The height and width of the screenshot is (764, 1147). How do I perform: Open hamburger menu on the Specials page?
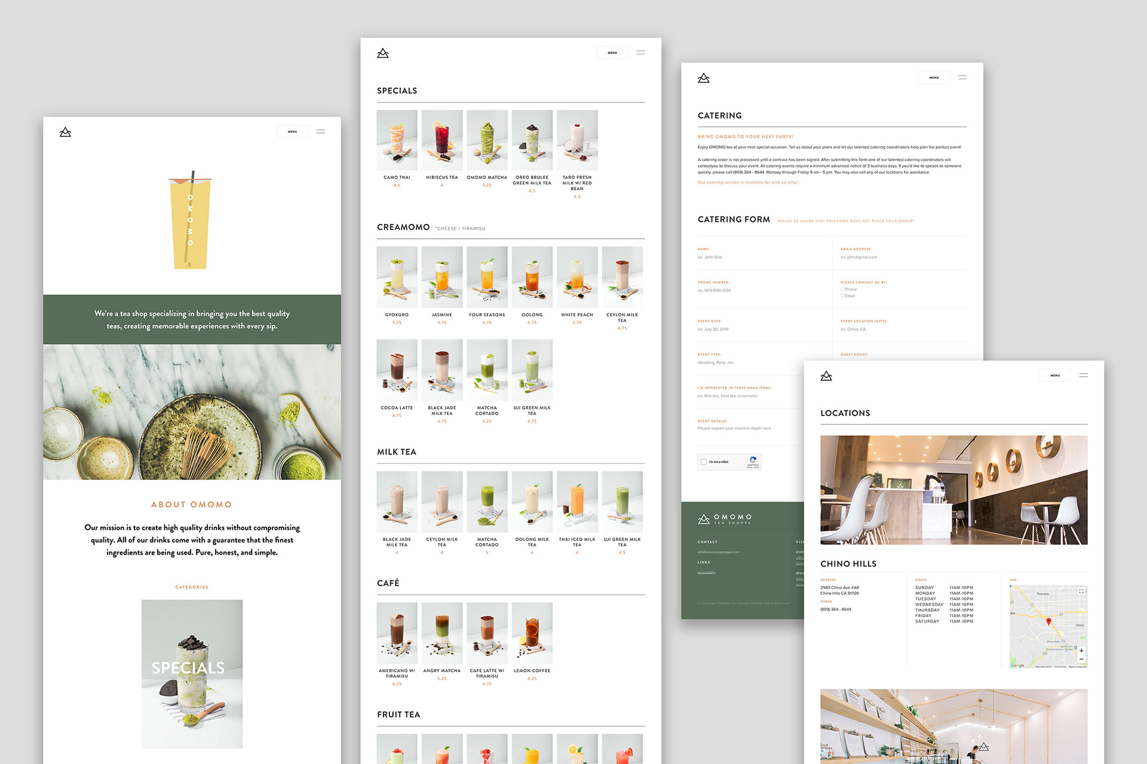coord(640,53)
